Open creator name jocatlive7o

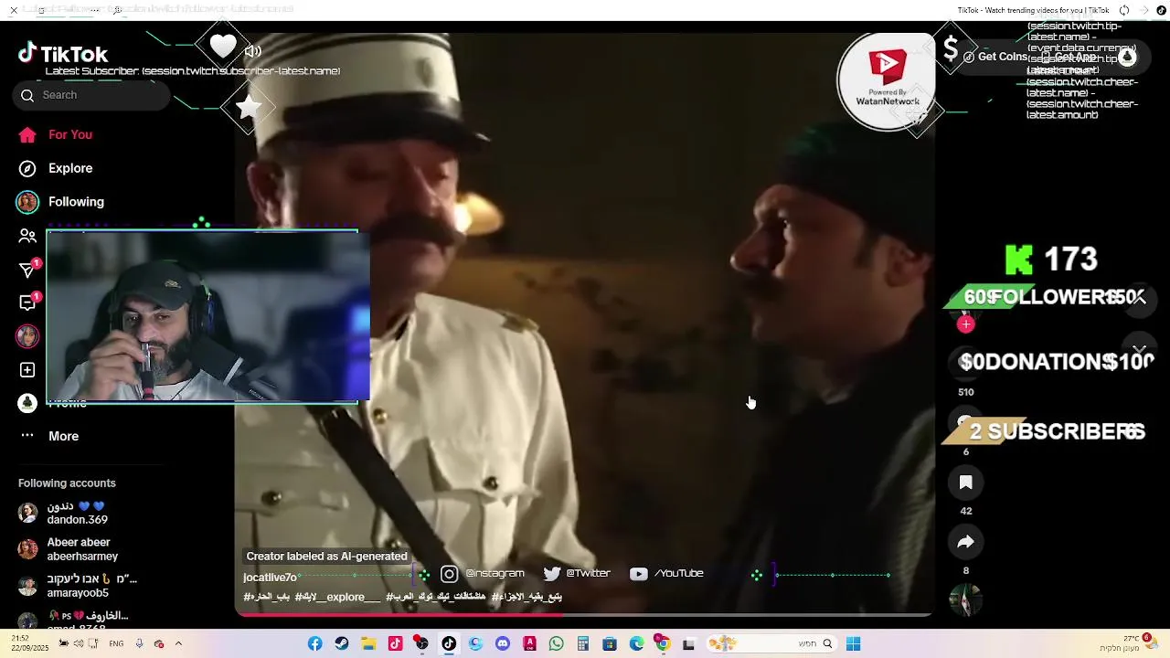click(270, 578)
